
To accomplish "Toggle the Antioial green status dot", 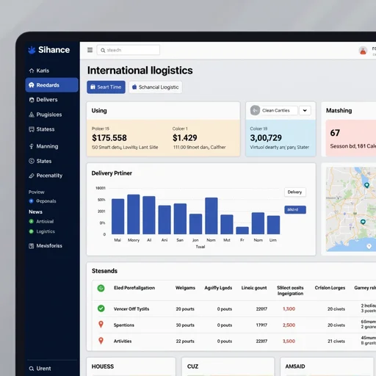I will coord(31,221).
